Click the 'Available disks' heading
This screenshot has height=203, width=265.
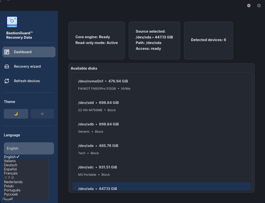point(84,68)
